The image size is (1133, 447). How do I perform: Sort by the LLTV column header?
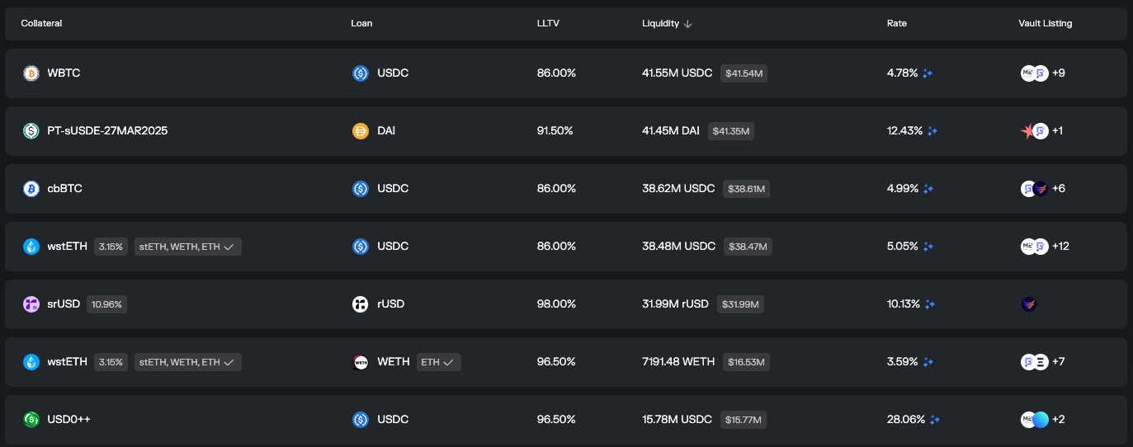pos(547,24)
